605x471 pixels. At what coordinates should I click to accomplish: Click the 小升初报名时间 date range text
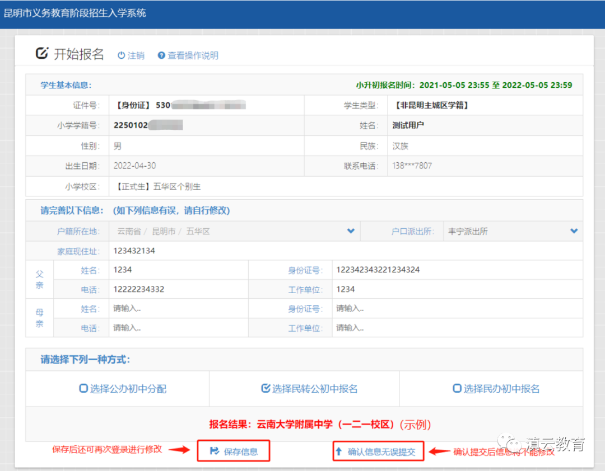coord(464,85)
